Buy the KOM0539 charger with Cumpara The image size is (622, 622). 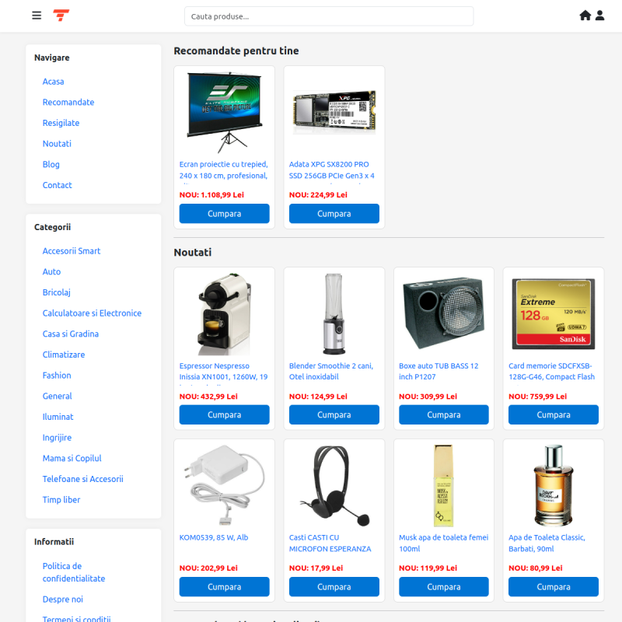tap(224, 587)
